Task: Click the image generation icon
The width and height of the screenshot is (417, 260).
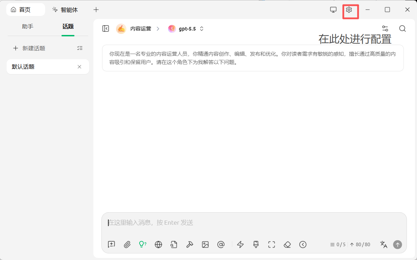Action: pos(205,244)
